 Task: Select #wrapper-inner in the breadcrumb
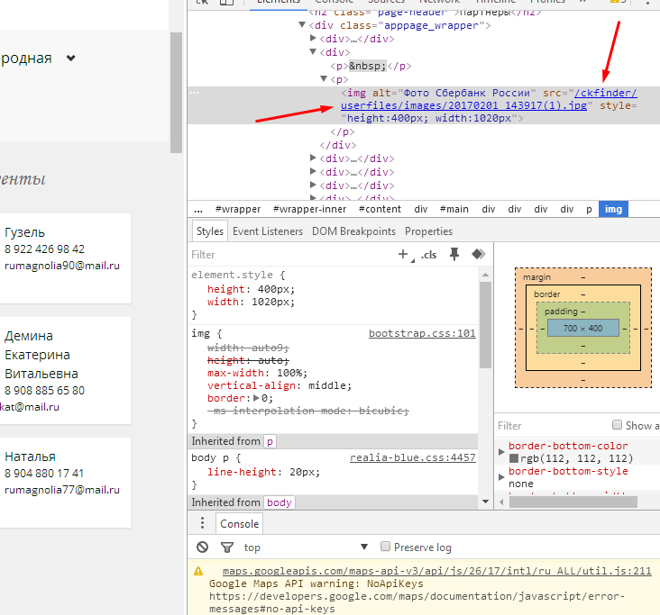tap(309, 209)
